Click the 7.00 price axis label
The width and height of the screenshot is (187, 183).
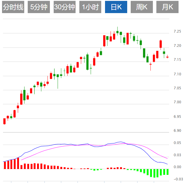(x=177, y=102)
